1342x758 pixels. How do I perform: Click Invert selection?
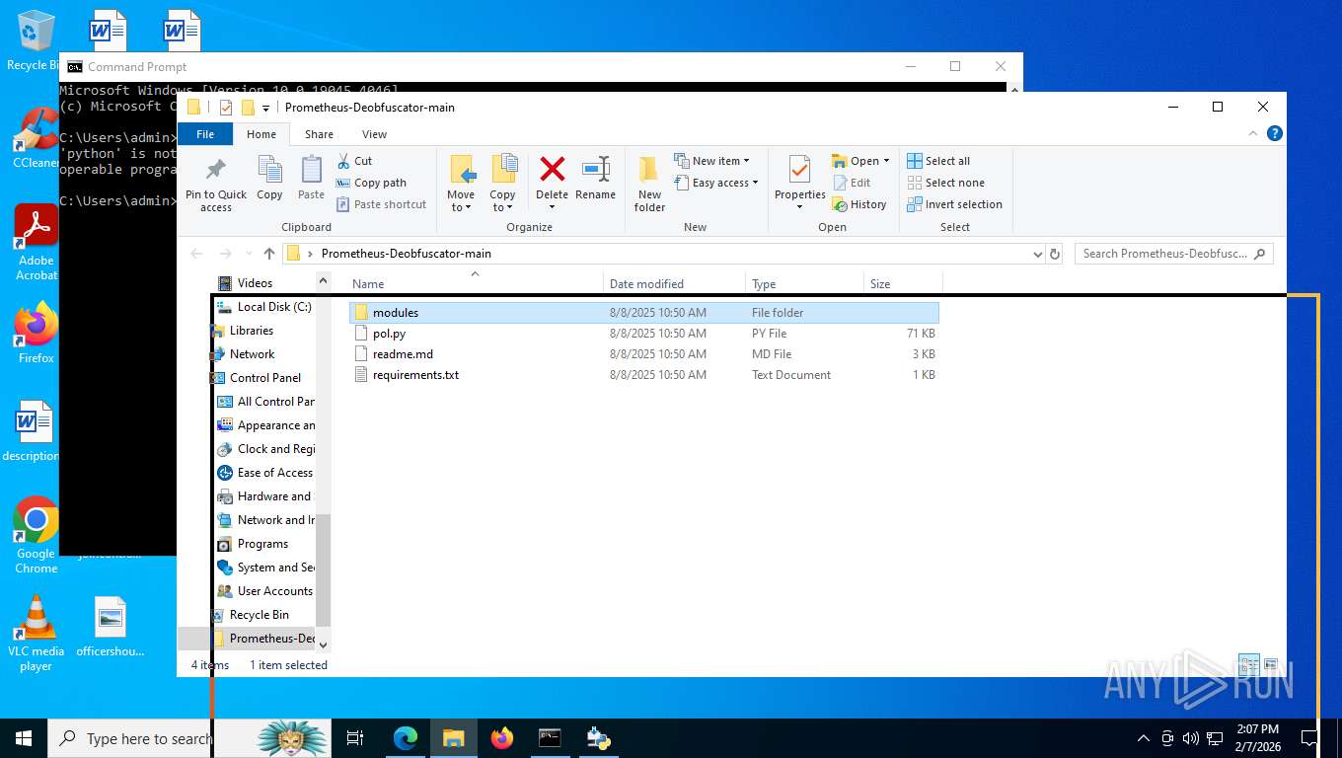coord(954,204)
